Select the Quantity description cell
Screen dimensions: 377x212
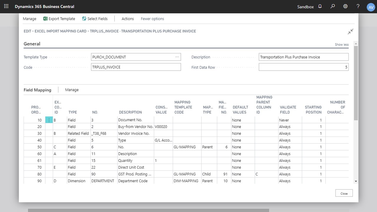[x=135, y=160]
